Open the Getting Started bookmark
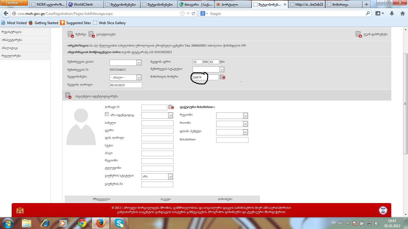 (46, 23)
